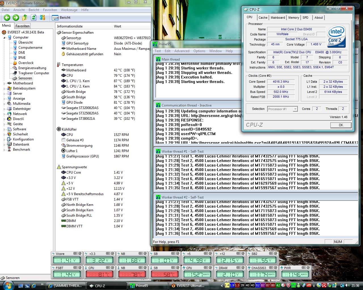Open the Advanced menu in Prime95

[x=182, y=51]
